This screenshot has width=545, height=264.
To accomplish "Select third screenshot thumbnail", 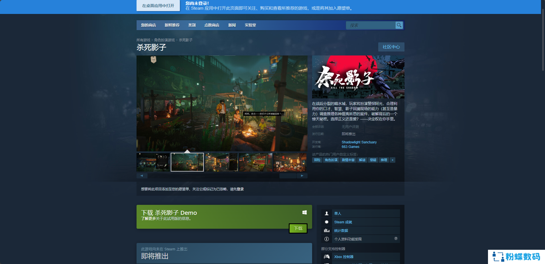I will point(221,162).
